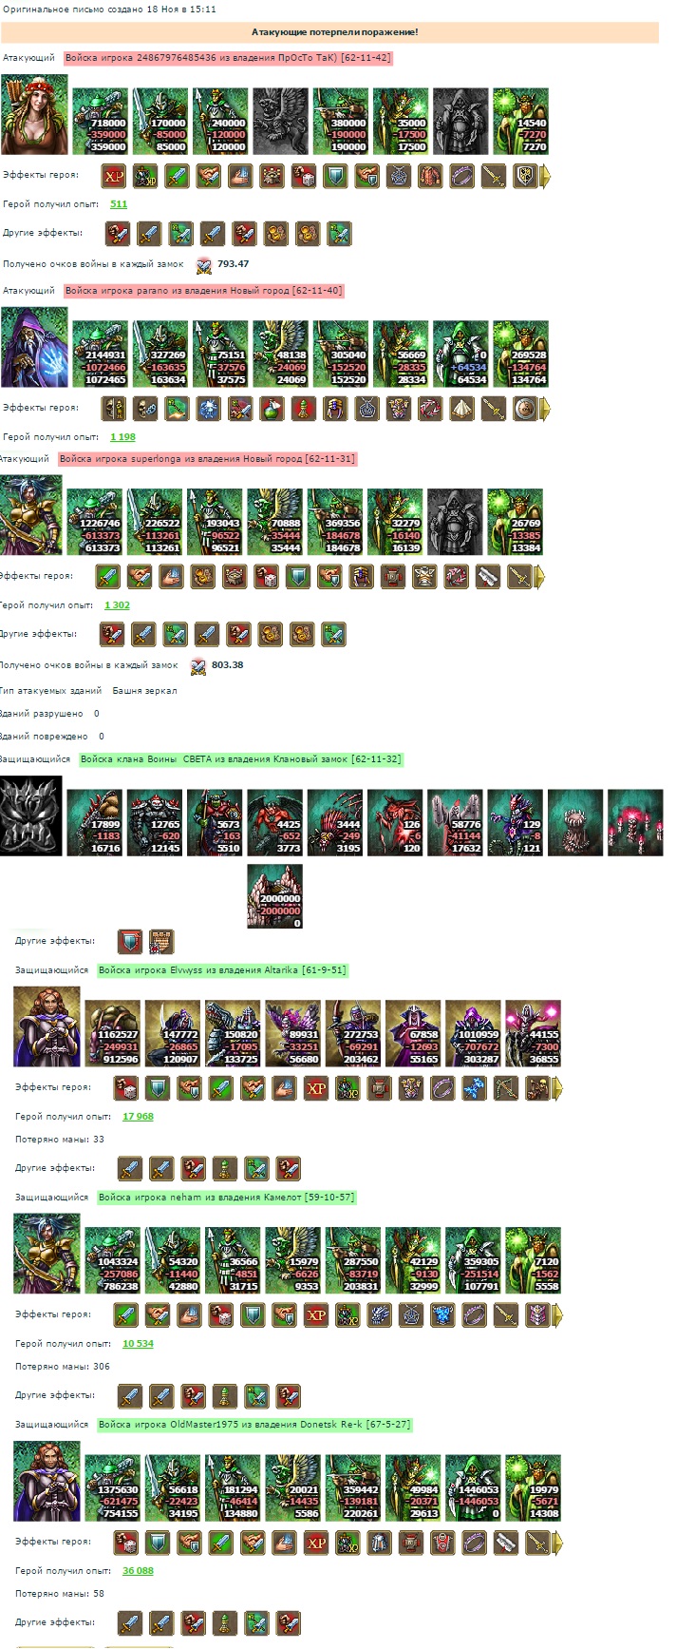Open the 36 088 experience link
Screen dimensions: 676x1649
(138, 1571)
